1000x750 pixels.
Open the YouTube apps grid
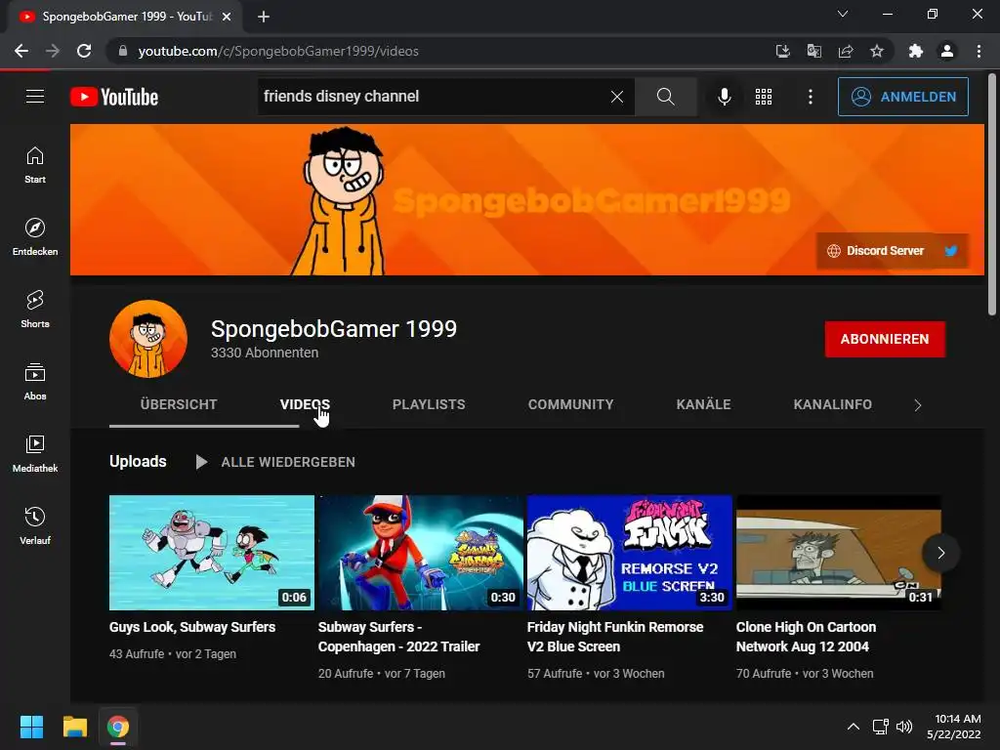click(764, 97)
